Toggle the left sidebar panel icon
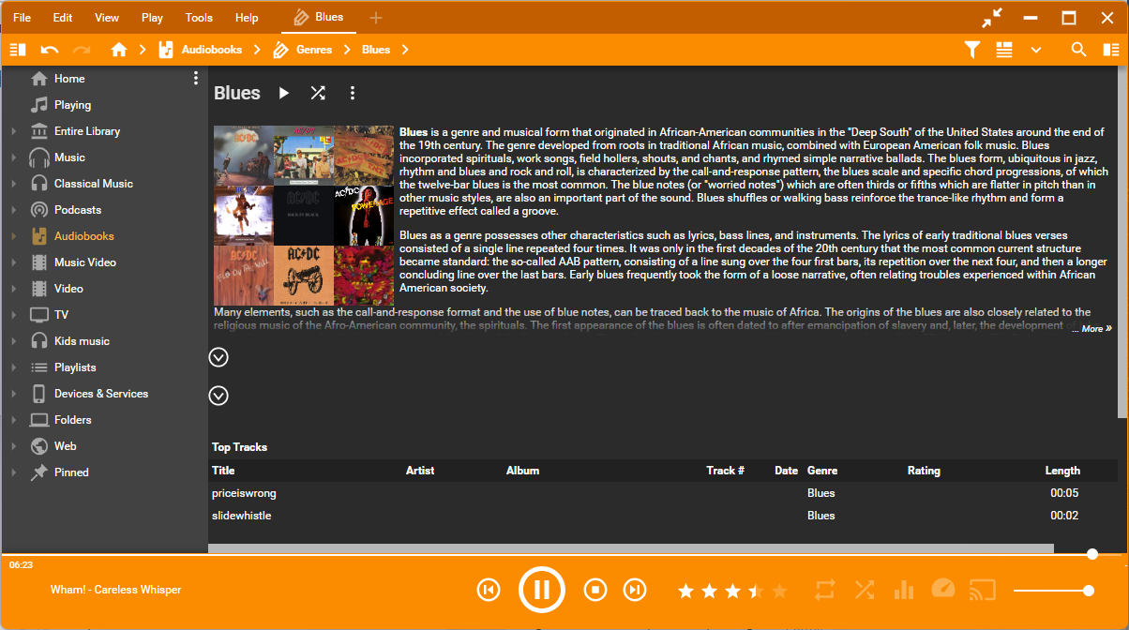This screenshot has width=1129, height=630. click(18, 50)
